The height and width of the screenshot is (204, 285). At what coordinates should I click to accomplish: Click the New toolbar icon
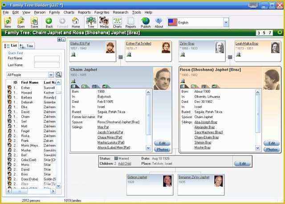point(8,22)
